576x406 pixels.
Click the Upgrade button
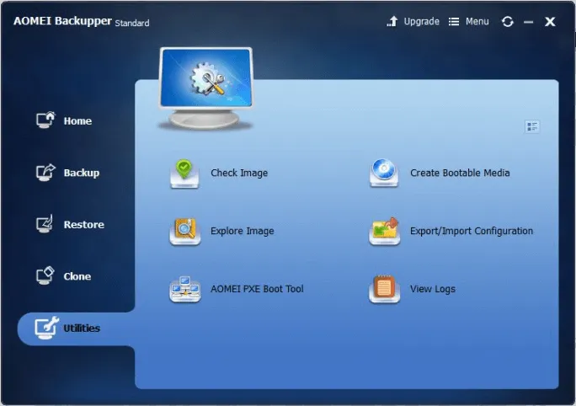click(x=413, y=22)
